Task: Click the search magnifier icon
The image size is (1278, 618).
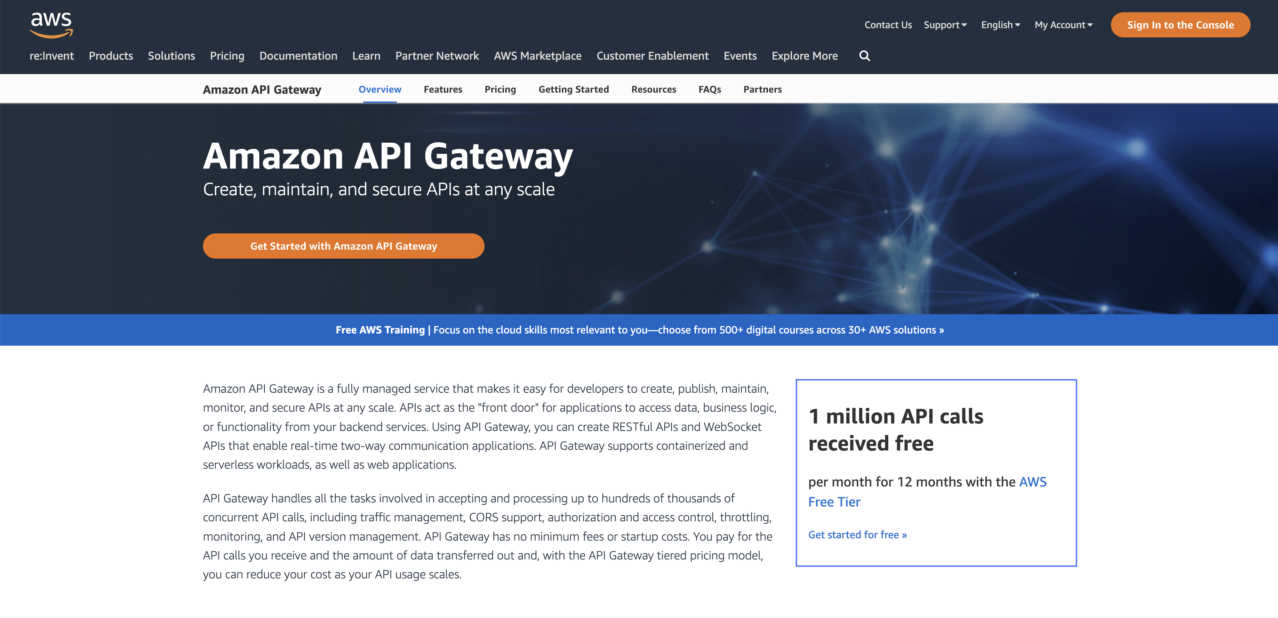Action: (x=864, y=56)
